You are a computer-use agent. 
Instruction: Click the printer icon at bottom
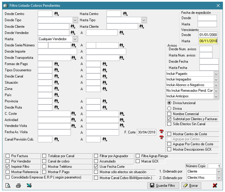(18, 186)
